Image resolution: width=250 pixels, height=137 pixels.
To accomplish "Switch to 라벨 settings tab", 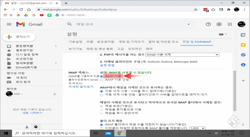I will pos(90,42).
